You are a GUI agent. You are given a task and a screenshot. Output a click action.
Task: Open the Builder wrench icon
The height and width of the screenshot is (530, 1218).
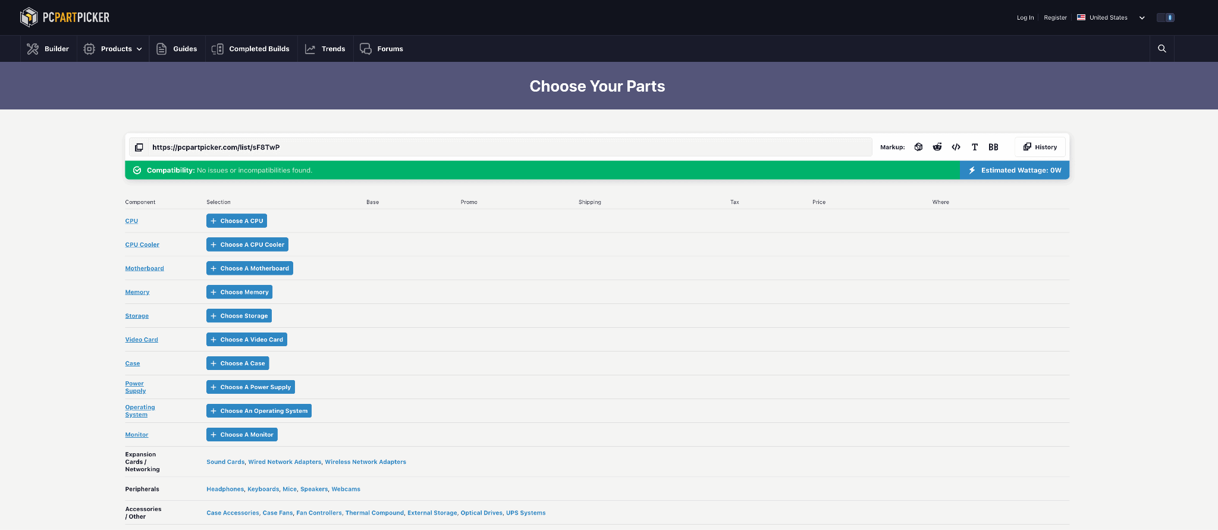point(33,49)
